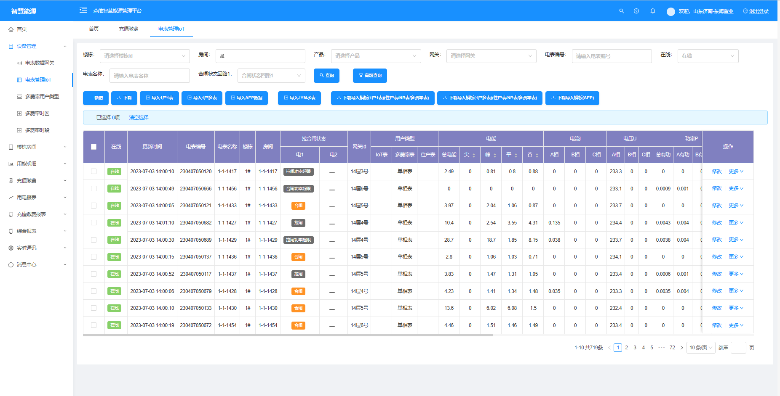Click the 电表编号 input field
Screen dimensions: 780x396
[611, 56]
